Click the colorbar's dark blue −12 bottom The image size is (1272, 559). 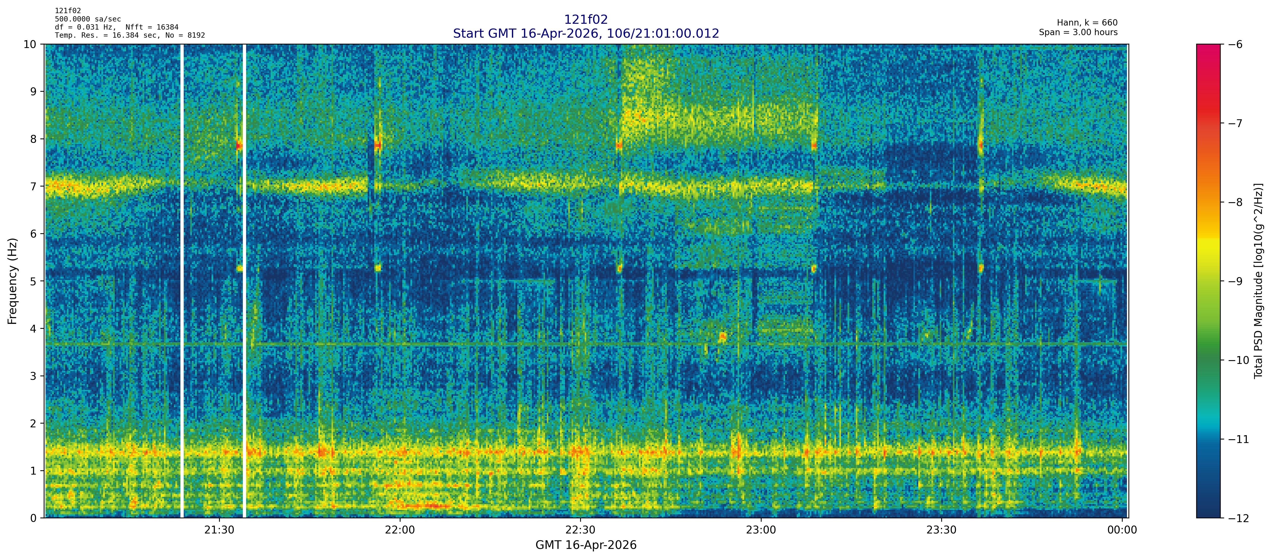pos(1208,514)
